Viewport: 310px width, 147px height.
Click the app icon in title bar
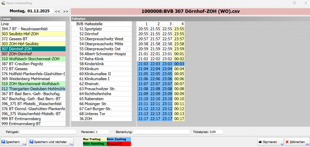pos(3,3)
